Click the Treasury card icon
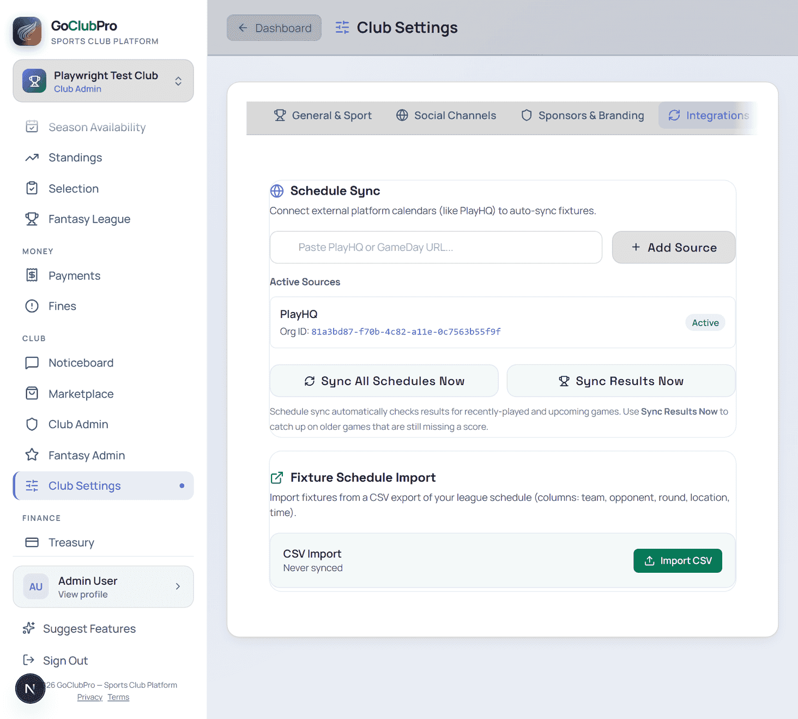This screenshot has height=719, width=798. 32,542
